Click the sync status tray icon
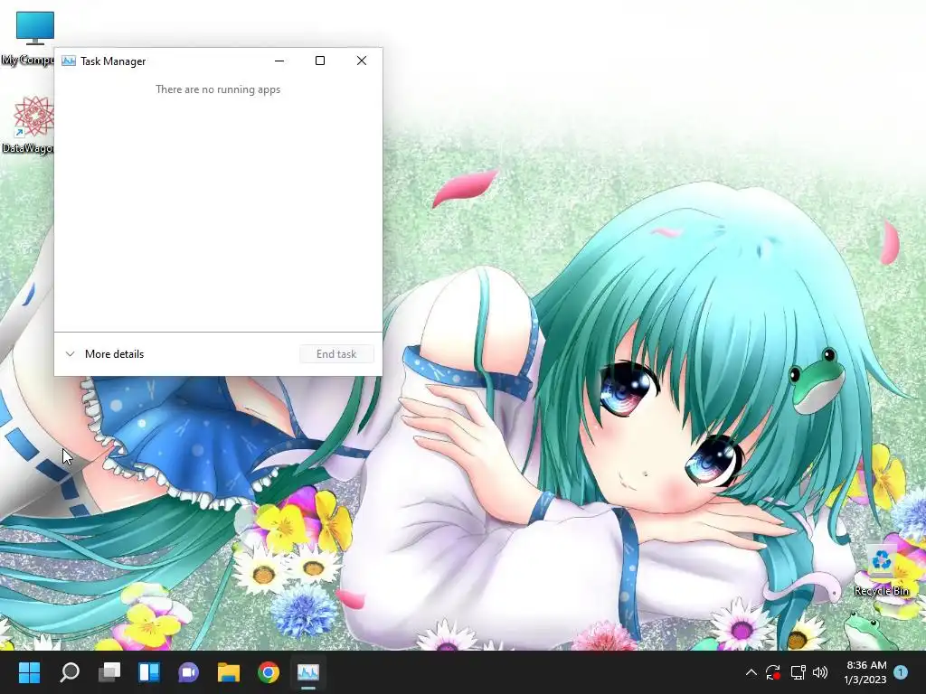 773,672
